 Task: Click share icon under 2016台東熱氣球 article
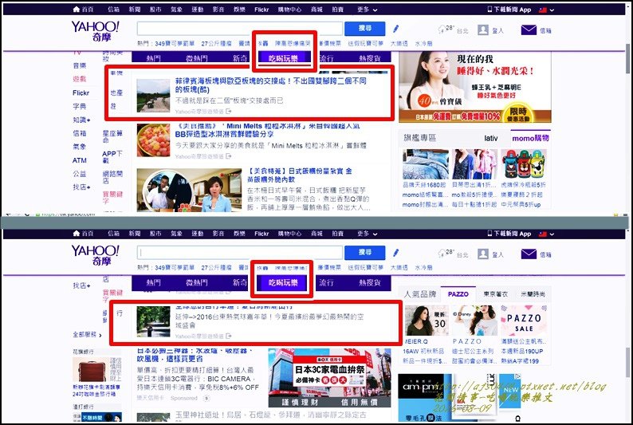[x=229, y=336]
